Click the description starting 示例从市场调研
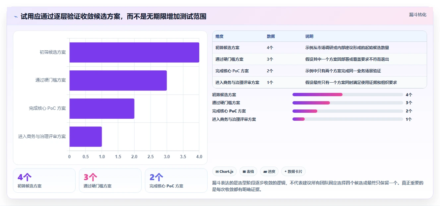The image size is (440, 206). point(347,48)
